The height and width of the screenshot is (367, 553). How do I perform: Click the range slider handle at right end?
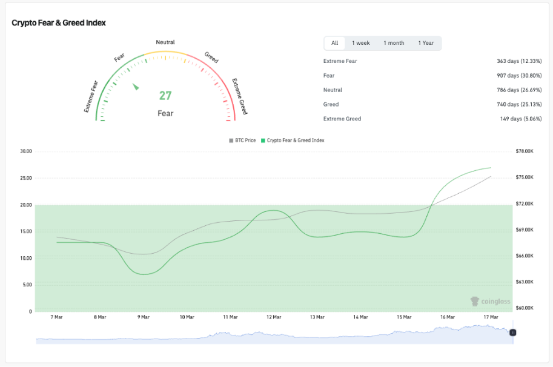coord(513,332)
